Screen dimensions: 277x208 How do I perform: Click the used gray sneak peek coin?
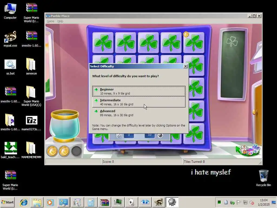[x=76, y=151]
